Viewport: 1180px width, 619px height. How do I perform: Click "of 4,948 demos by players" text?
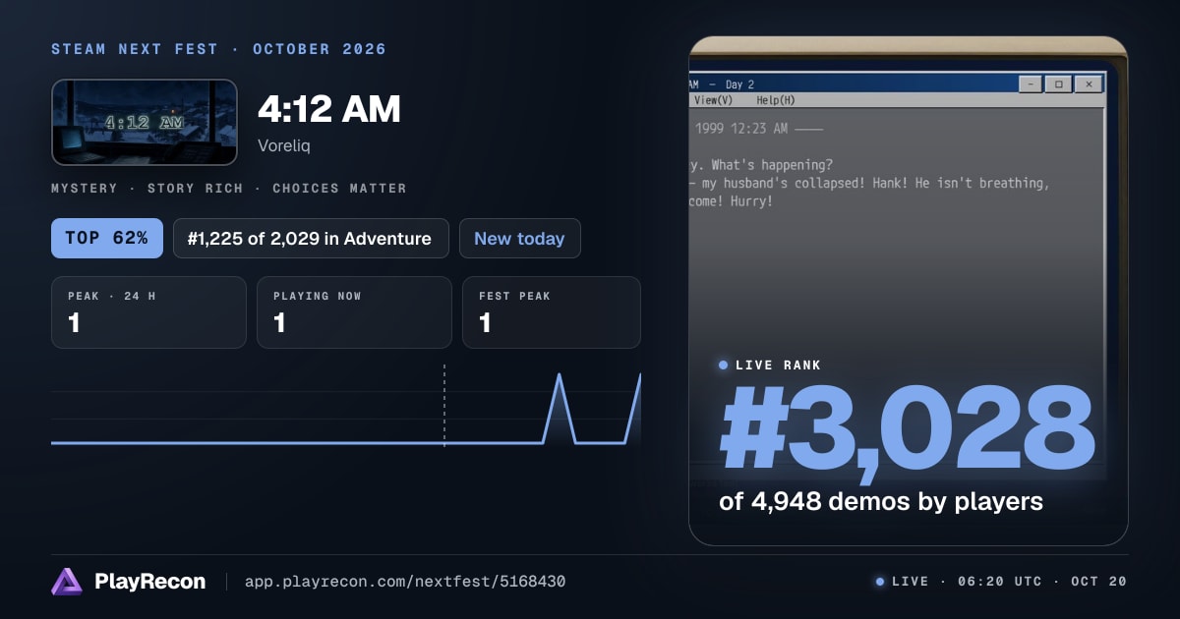[x=881, y=501]
